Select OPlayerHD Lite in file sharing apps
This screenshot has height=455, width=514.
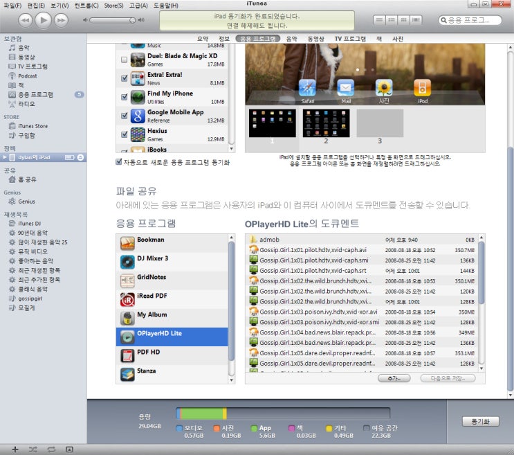pos(172,337)
